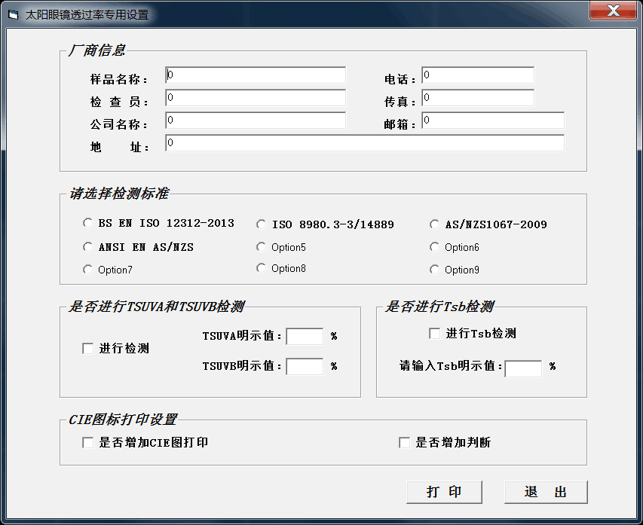
Task: Choose the AS/NZS1067-2009 standard option
Action: pyautogui.click(x=435, y=224)
